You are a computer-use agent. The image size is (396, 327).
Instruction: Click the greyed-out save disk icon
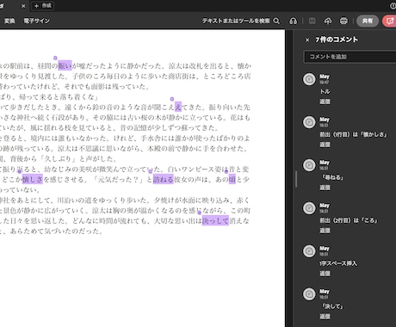pos(312,21)
